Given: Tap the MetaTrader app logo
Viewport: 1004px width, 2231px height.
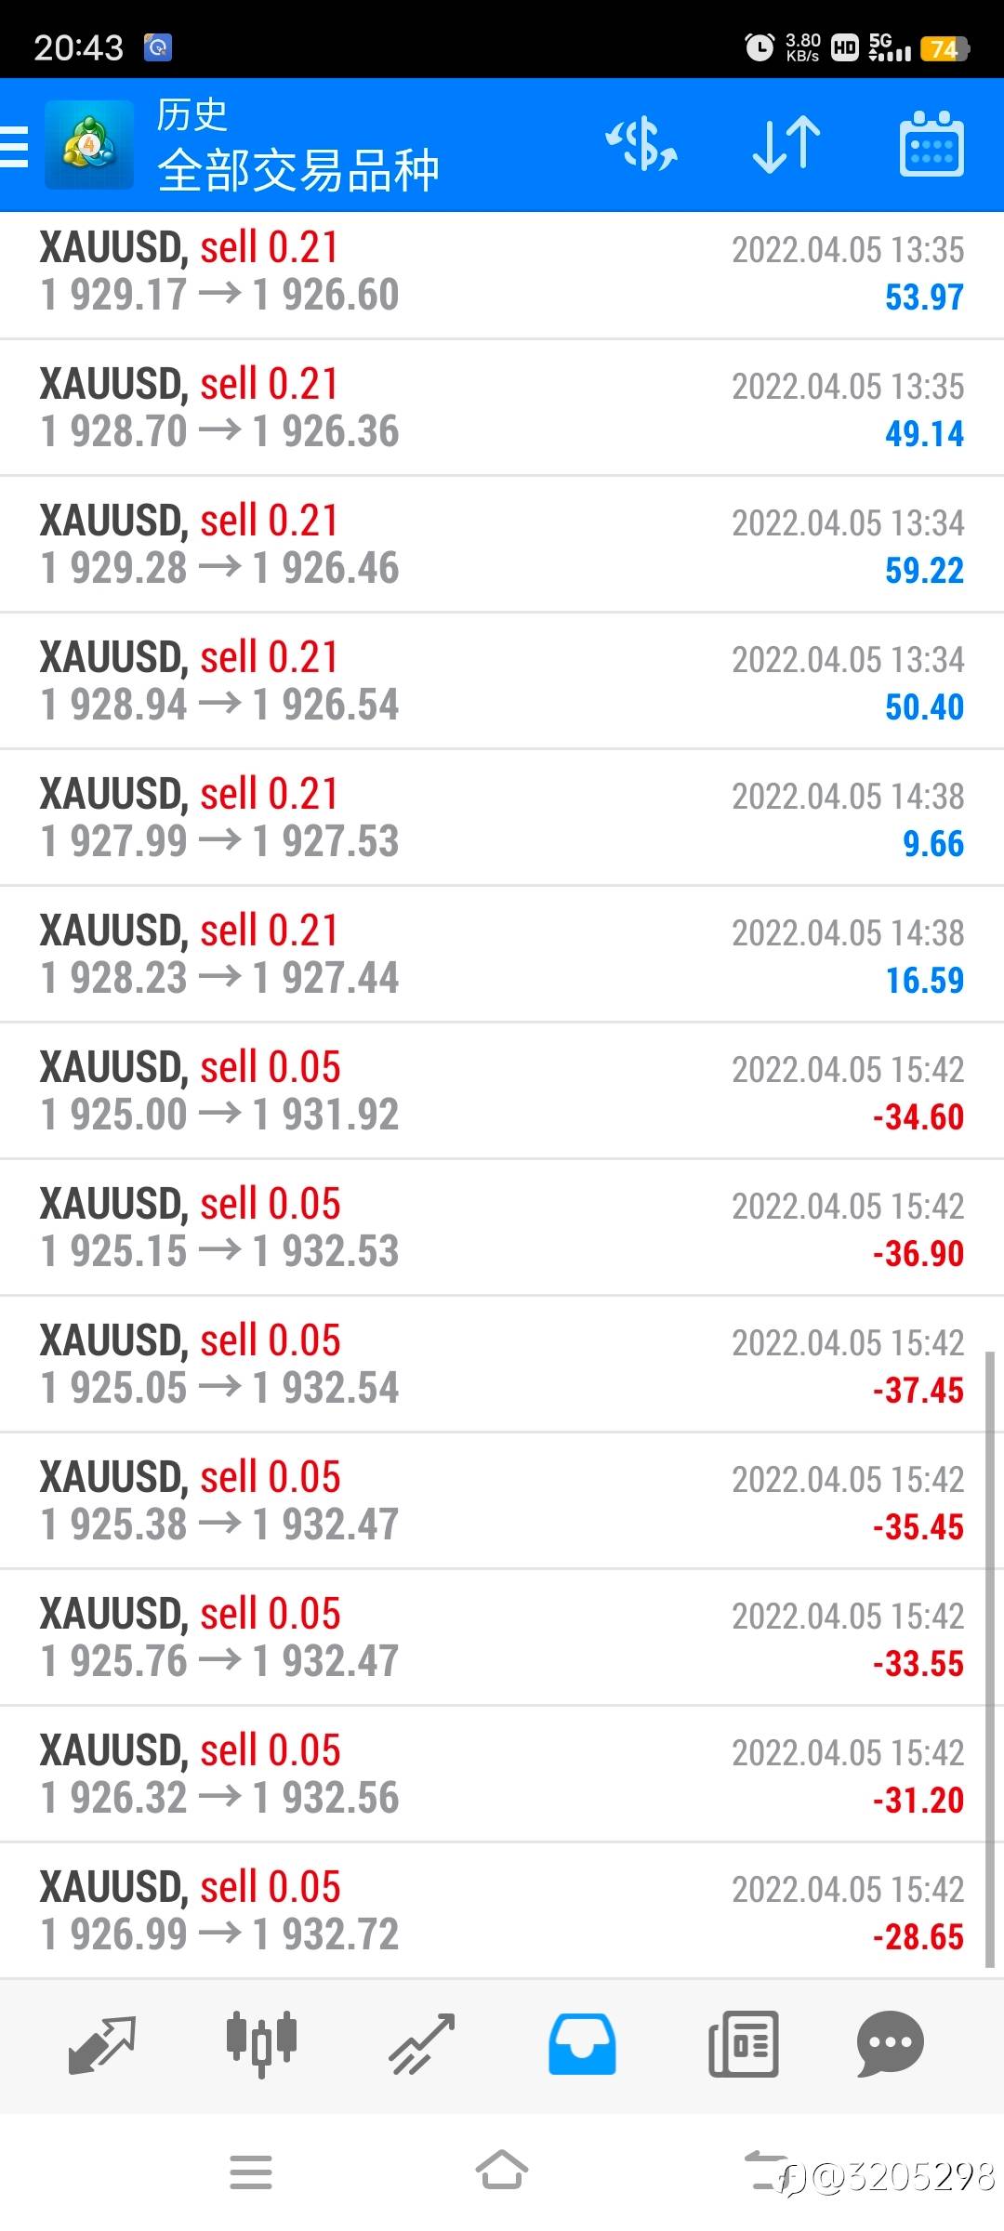Looking at the screenshot, I should 89,145.
